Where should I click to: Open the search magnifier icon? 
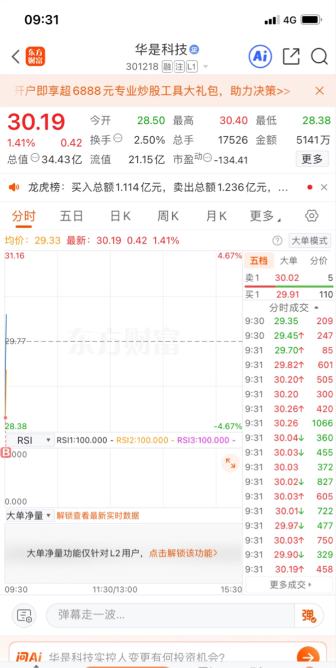pyautogui.click(x=319, y=57)
